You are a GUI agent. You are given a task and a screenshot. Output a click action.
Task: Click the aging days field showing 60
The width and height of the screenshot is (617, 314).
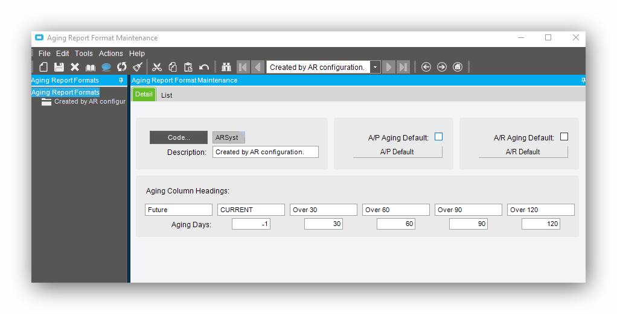coord(396,224)
